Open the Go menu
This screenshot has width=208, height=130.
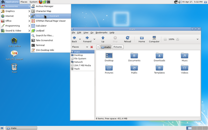[92, 33]
